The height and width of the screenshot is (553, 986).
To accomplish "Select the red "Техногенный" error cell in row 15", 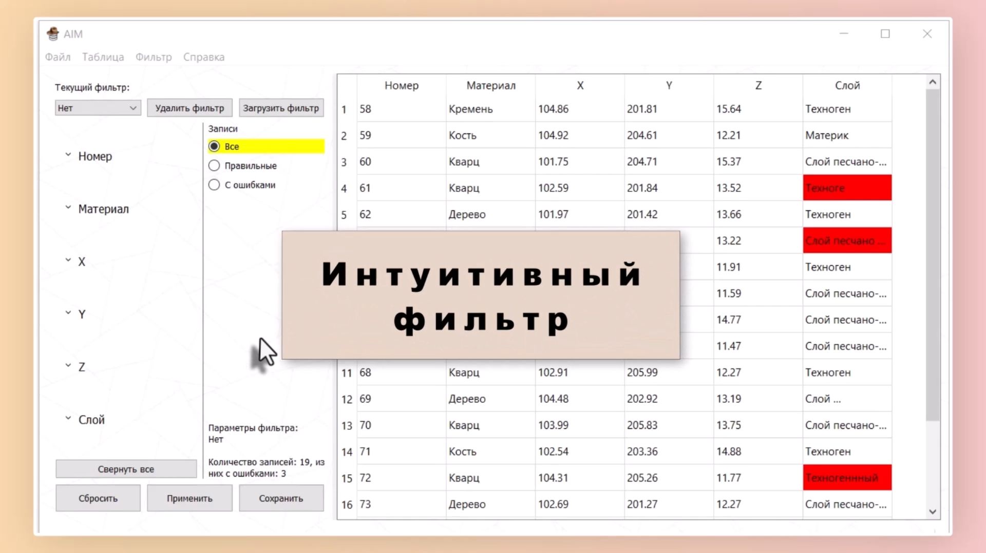I will pyautogui.click(x=847, y=477).
